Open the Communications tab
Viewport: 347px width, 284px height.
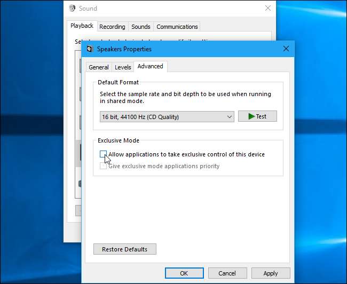177,27
